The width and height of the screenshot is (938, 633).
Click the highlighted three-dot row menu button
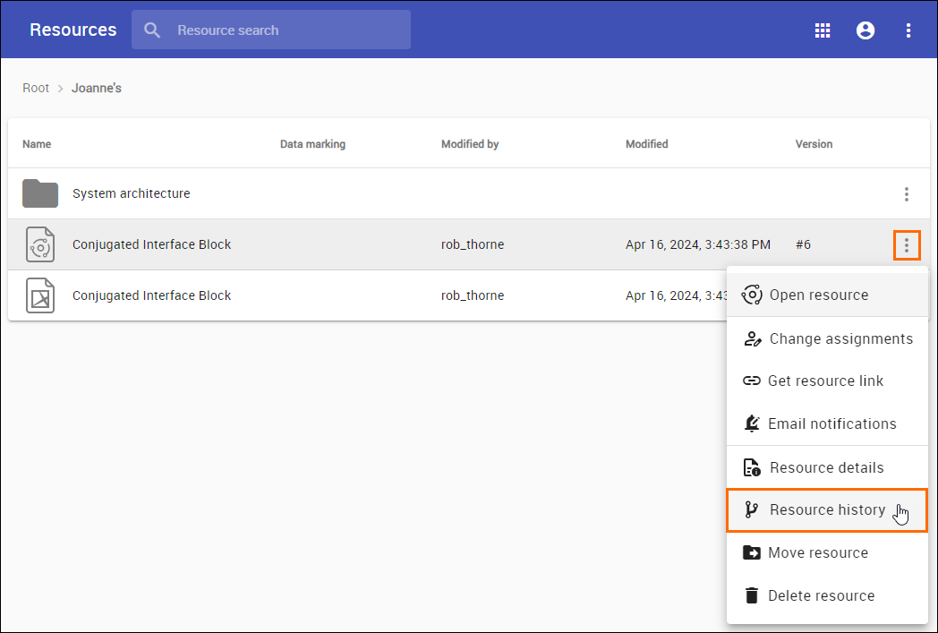coord(906,245)
